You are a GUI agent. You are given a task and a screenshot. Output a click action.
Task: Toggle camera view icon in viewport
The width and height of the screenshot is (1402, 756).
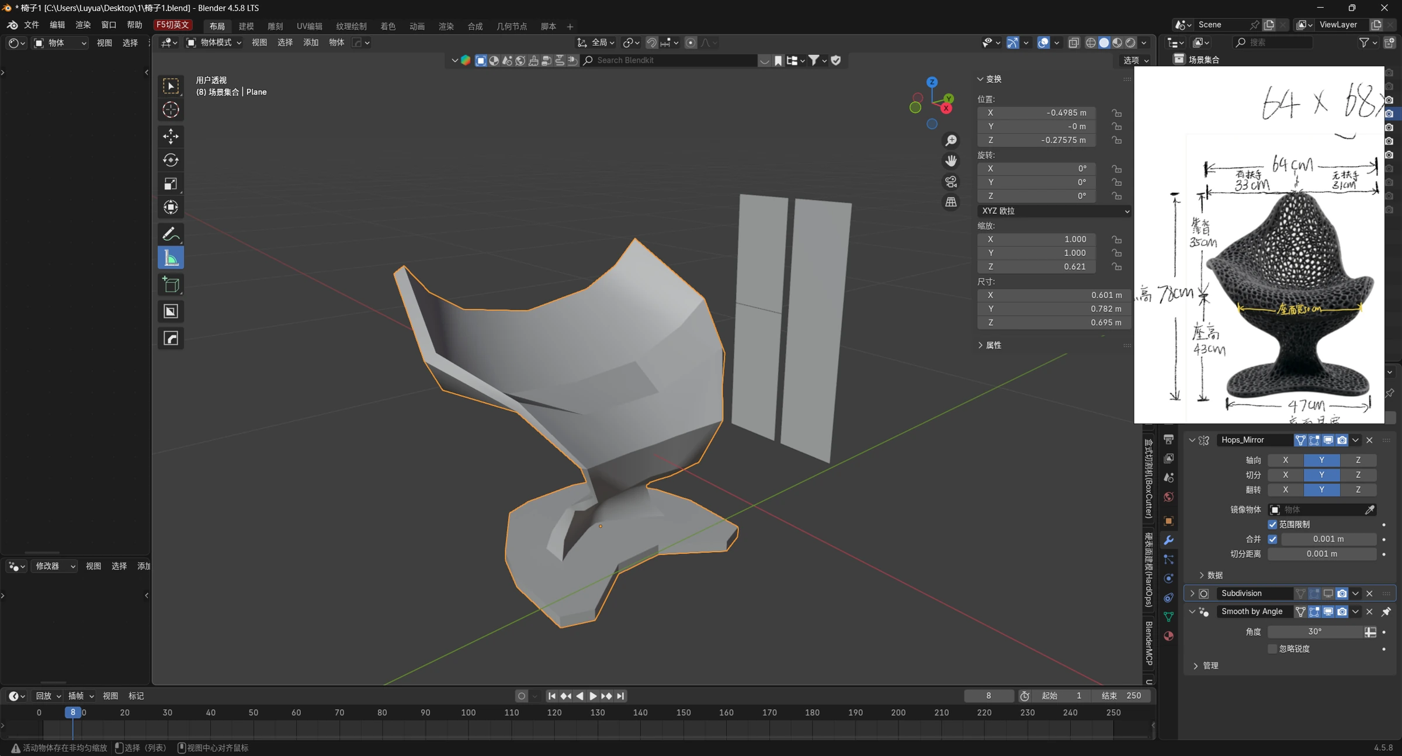(x=951, y=182)
